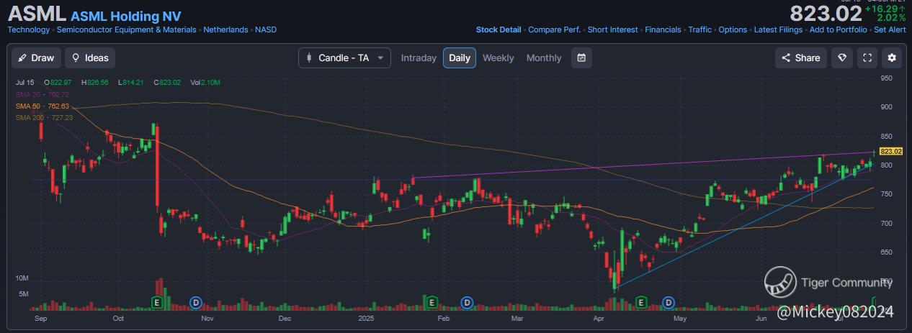The height and width of the screenshot is (333, 912).
Task: Open the Technology sector link
Action: pos(29,30)
